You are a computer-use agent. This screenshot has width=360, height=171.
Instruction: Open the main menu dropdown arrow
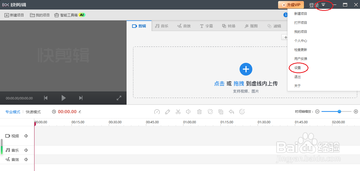click(323, 5)
